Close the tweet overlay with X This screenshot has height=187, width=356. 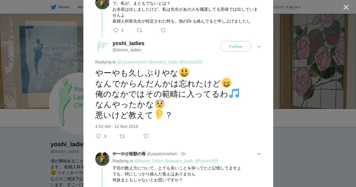346,7
